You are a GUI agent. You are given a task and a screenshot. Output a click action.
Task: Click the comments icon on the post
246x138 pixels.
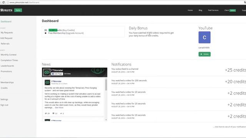click(53, 113)
